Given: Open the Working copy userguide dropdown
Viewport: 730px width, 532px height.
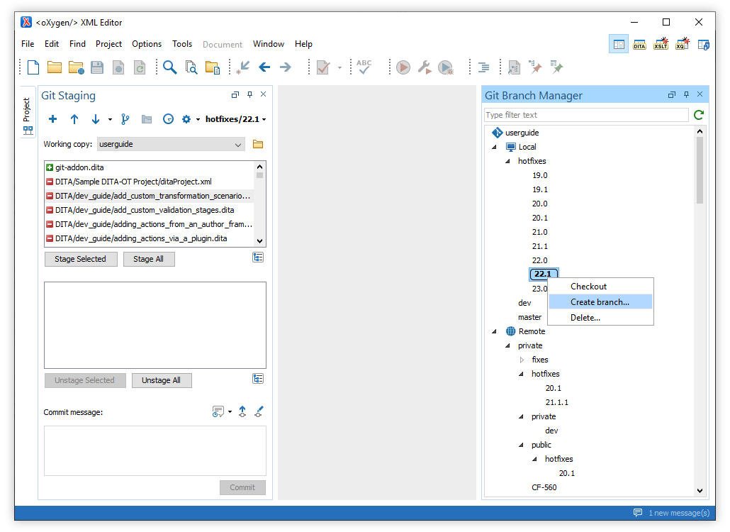Looking at the screenshot, I should click(x=171, y=145).
